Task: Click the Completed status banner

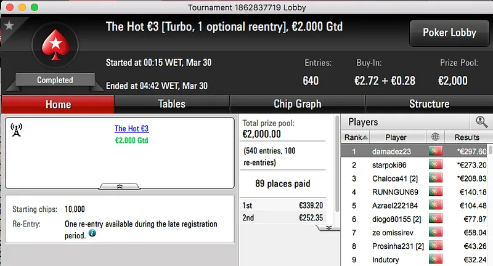Action: [55, 80]
